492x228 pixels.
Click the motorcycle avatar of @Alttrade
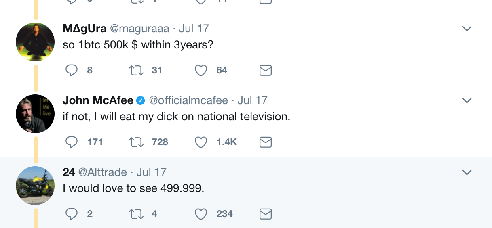pos(35,186)
